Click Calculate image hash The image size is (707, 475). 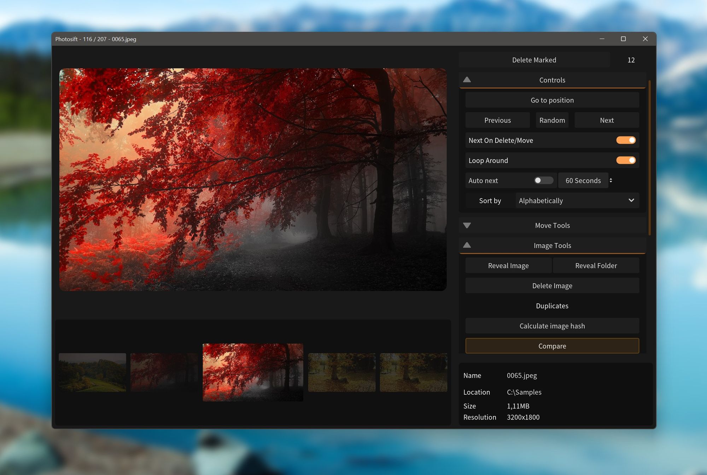click(x=552, y=326)
